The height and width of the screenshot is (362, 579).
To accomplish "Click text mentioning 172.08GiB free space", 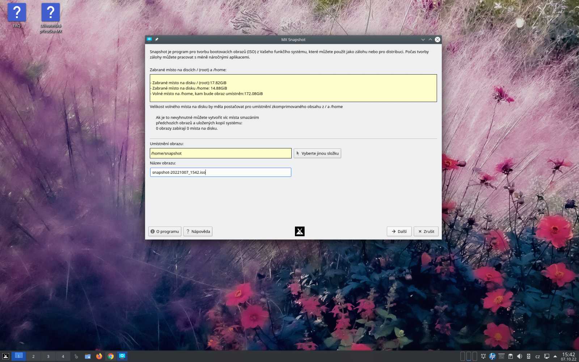I will coord(207,94).
